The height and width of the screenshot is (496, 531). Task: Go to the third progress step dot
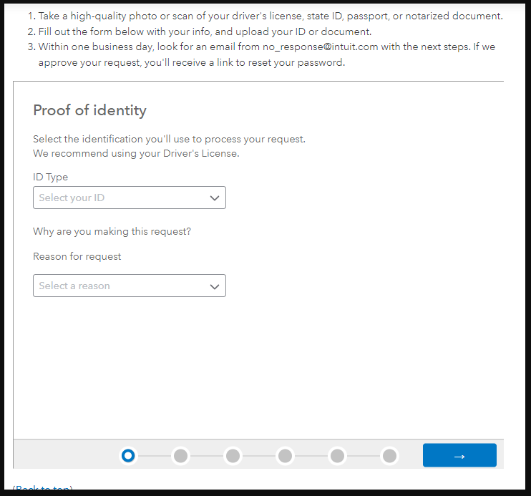point(233,455)
